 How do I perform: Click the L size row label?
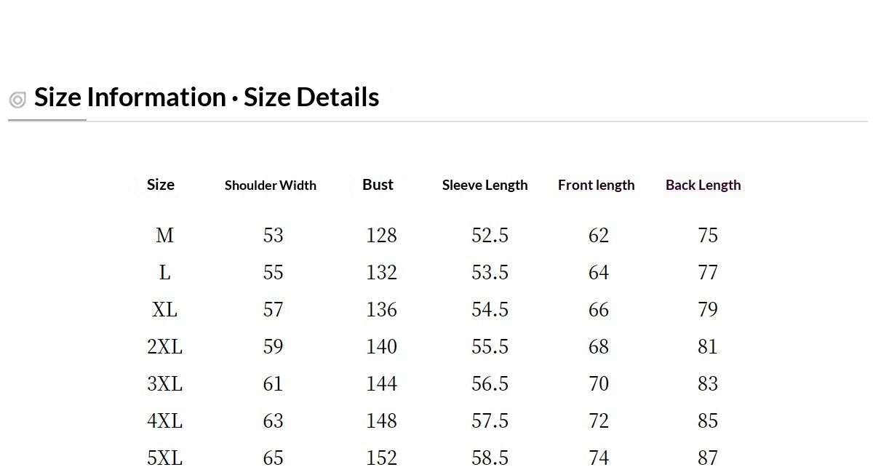[164, 273]
